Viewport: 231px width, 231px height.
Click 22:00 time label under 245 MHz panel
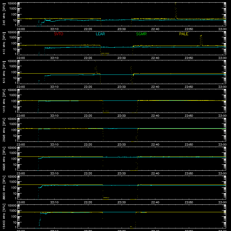[21, 29]
